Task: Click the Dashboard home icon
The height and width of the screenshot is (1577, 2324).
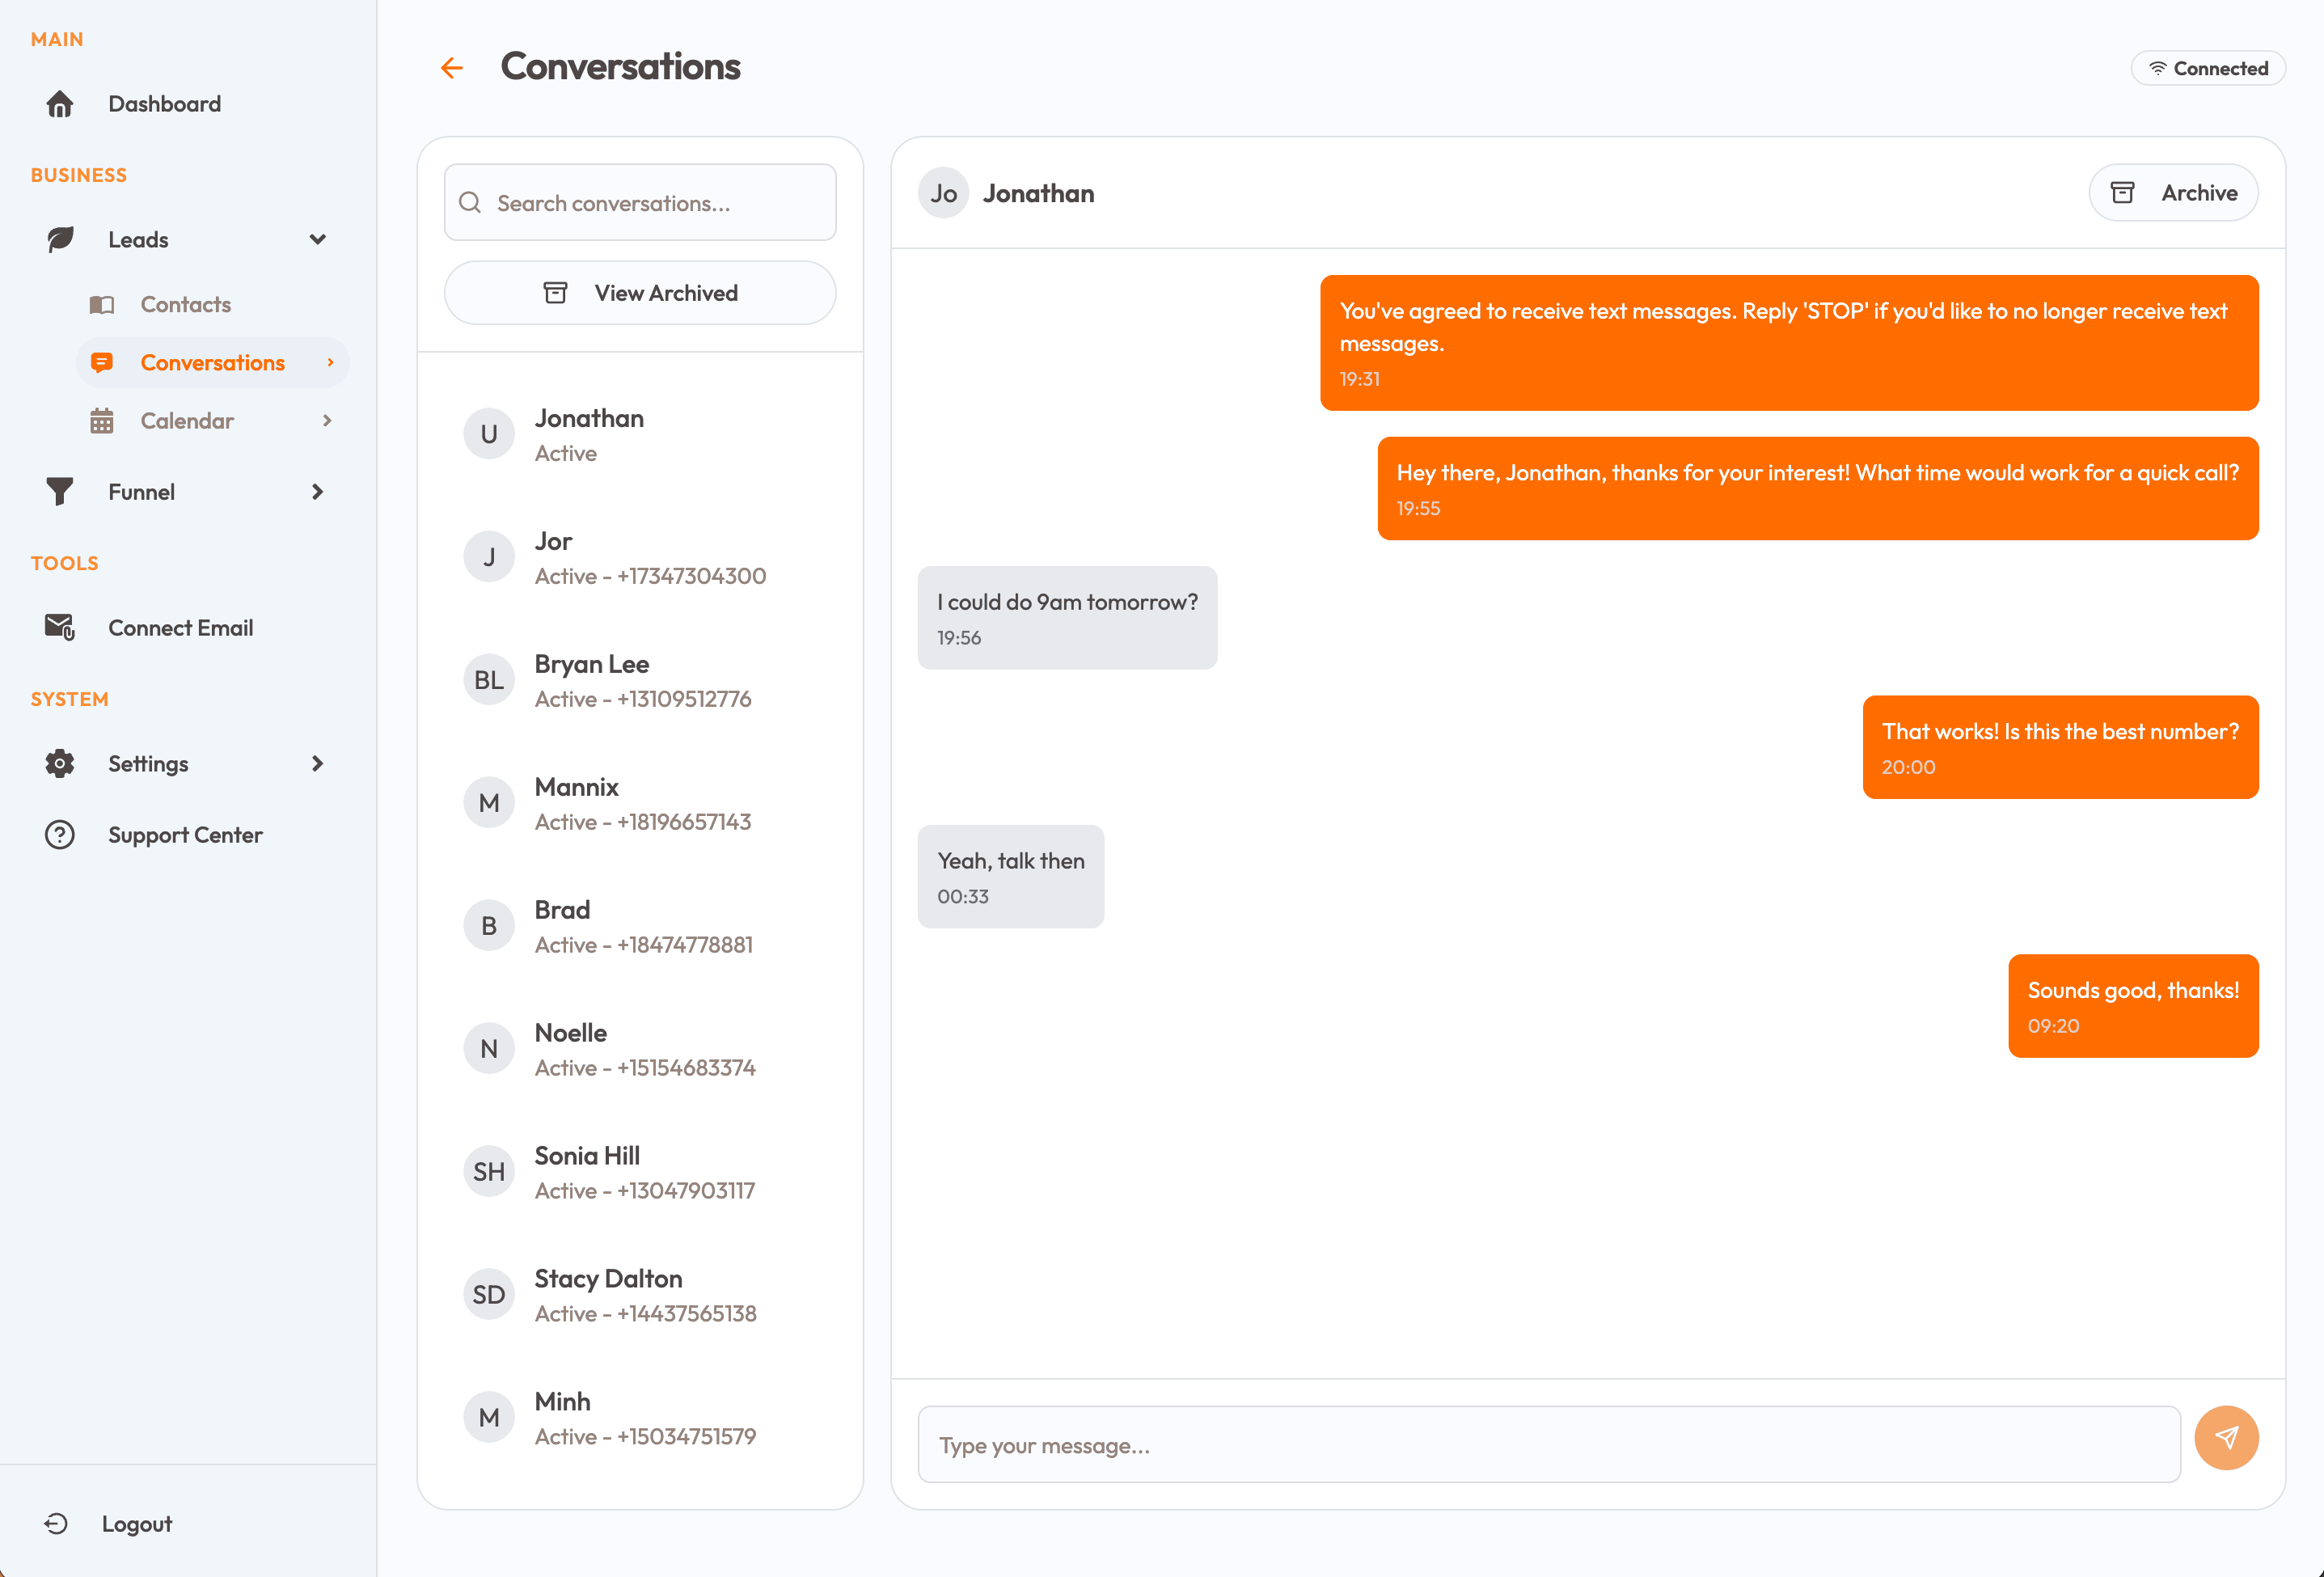Action: pyautogui.click(x=60, y=104)
